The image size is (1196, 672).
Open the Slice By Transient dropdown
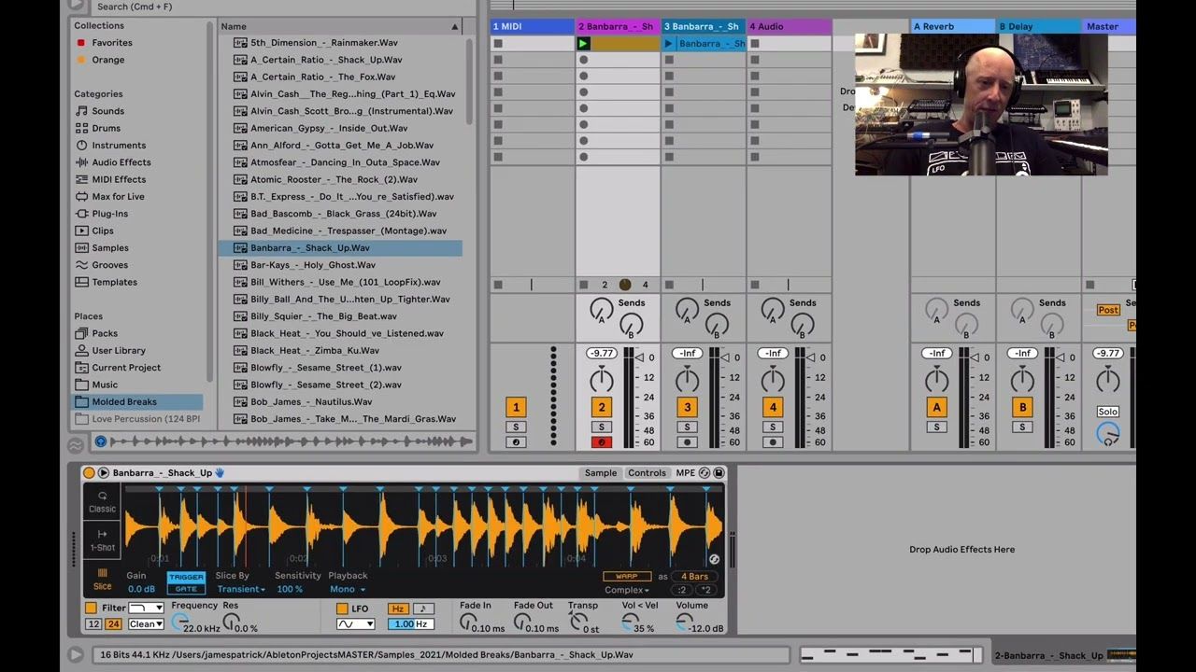[x=240, y=589]
